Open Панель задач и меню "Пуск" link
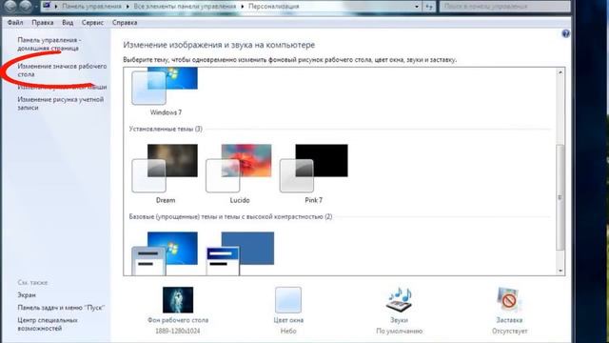This screenshot has width=609, height=343. coord(61,308)
